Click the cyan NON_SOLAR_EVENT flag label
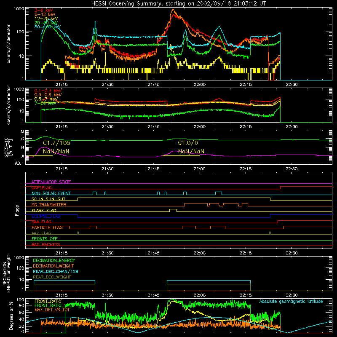This screenshot has width=337, height=337. 51,193
